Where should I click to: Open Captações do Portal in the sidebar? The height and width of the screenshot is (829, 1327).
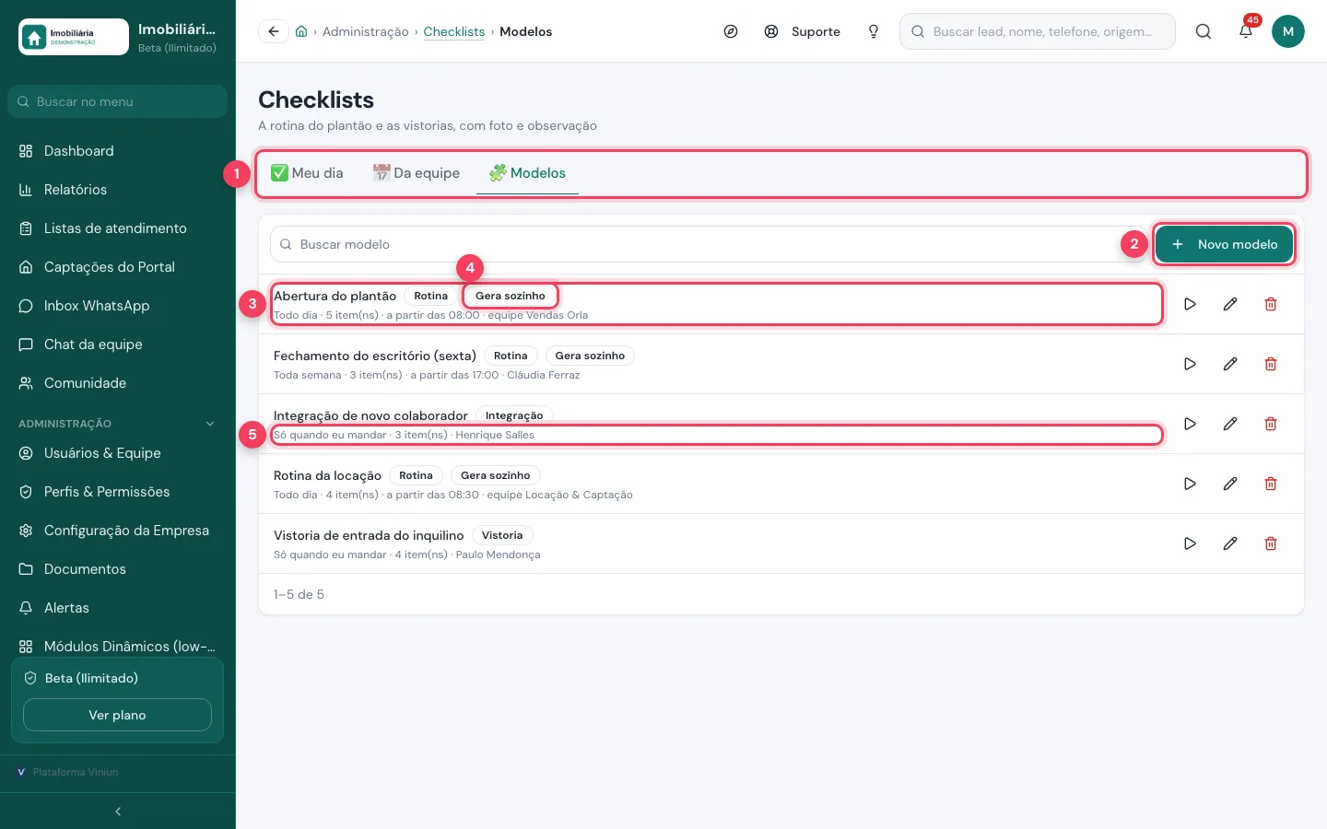click(x=118, y=267)
